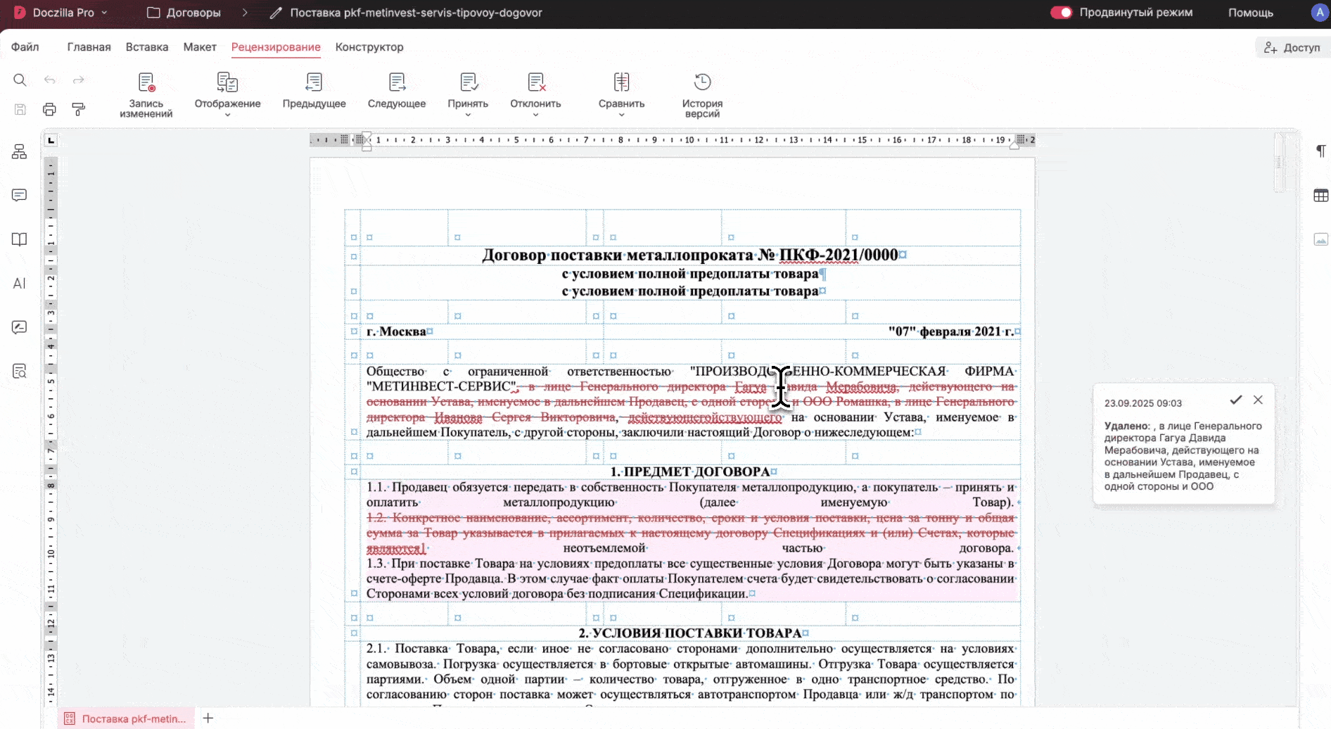Toggle Продвинутый режим switch
Image resolution: width=1331 pixels, height=729 pixels.
click(x=1061, y=13)
